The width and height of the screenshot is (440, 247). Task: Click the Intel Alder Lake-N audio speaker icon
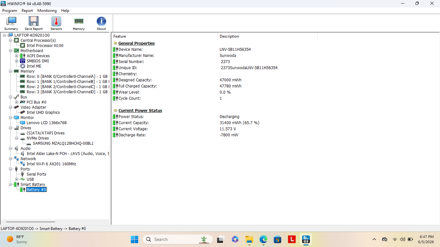point(23,154)
